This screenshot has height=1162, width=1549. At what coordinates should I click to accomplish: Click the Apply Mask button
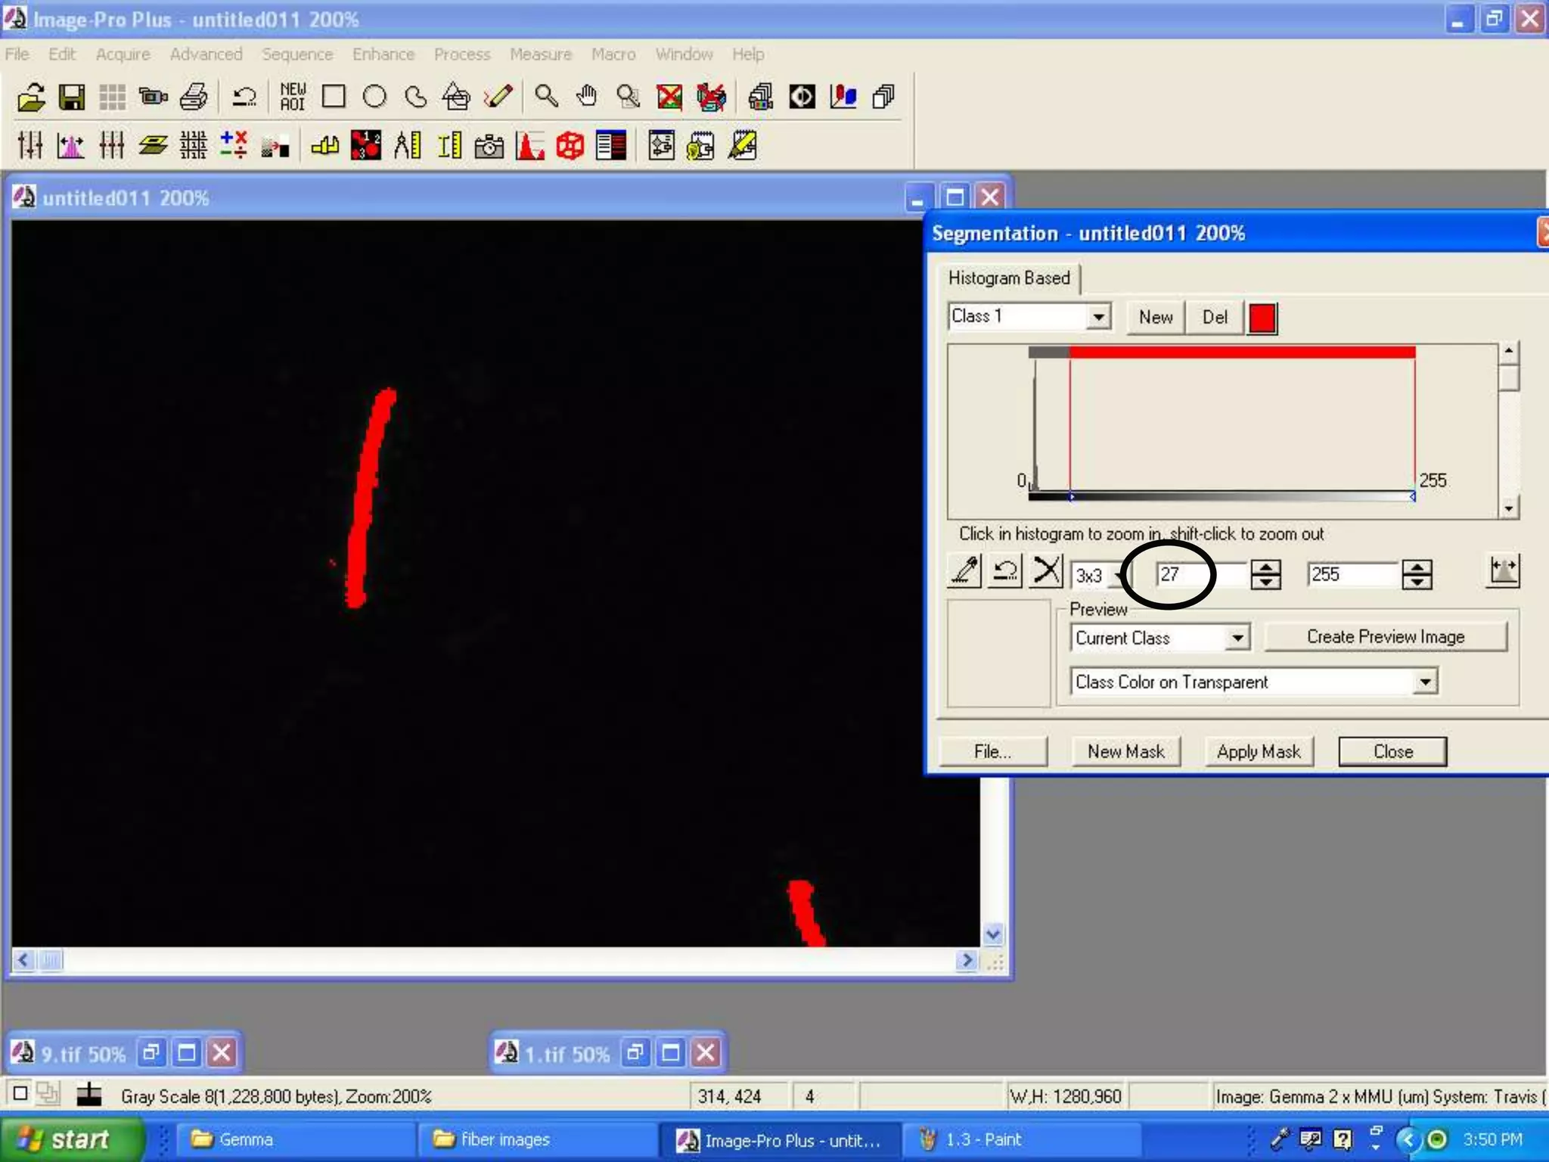pos(1259,751)
